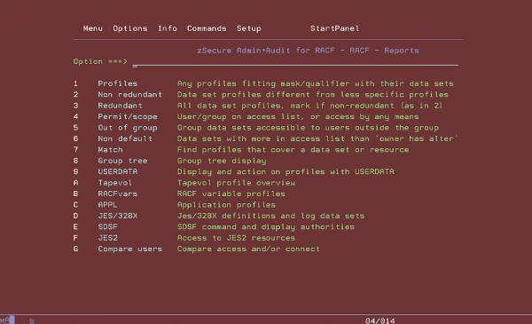This screenshot has height=324, width=532.
Task: Select the Non redundant report option
Action: pyautogui.click(x=130, y=94)
